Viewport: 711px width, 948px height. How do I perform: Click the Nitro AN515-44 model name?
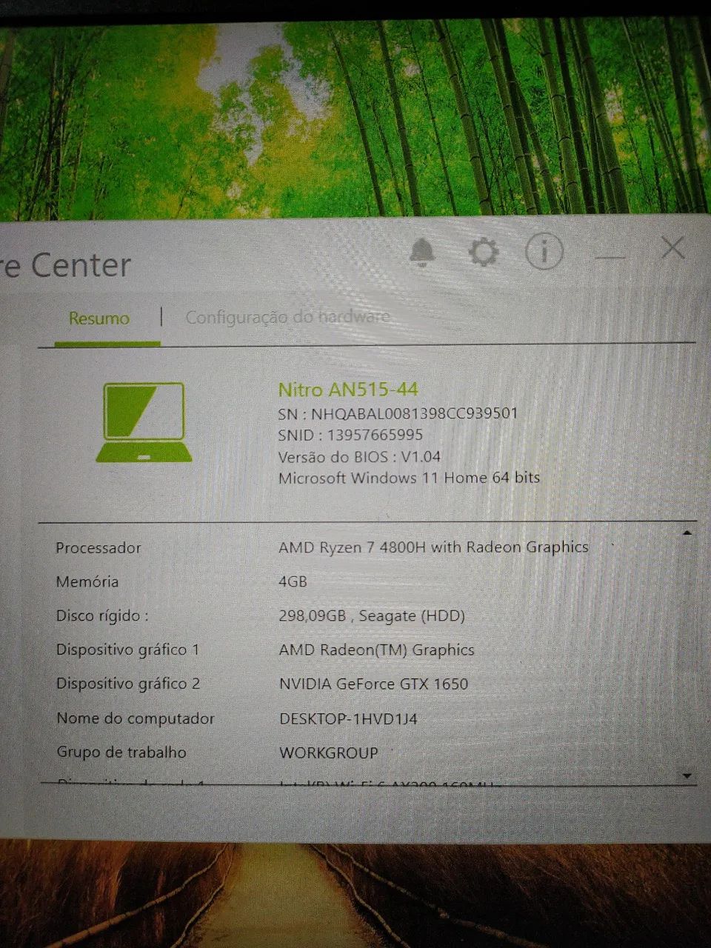(347, 389)
